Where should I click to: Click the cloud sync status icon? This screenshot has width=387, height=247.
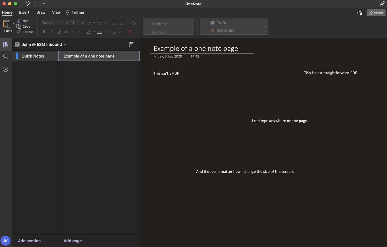(360, 13)
